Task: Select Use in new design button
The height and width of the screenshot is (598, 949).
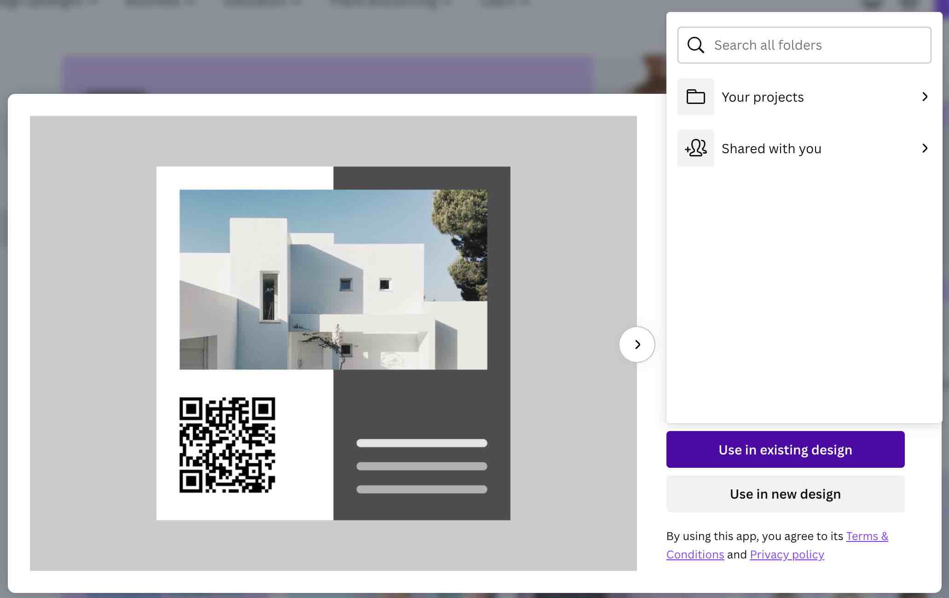Action: (x=785, y=494)
